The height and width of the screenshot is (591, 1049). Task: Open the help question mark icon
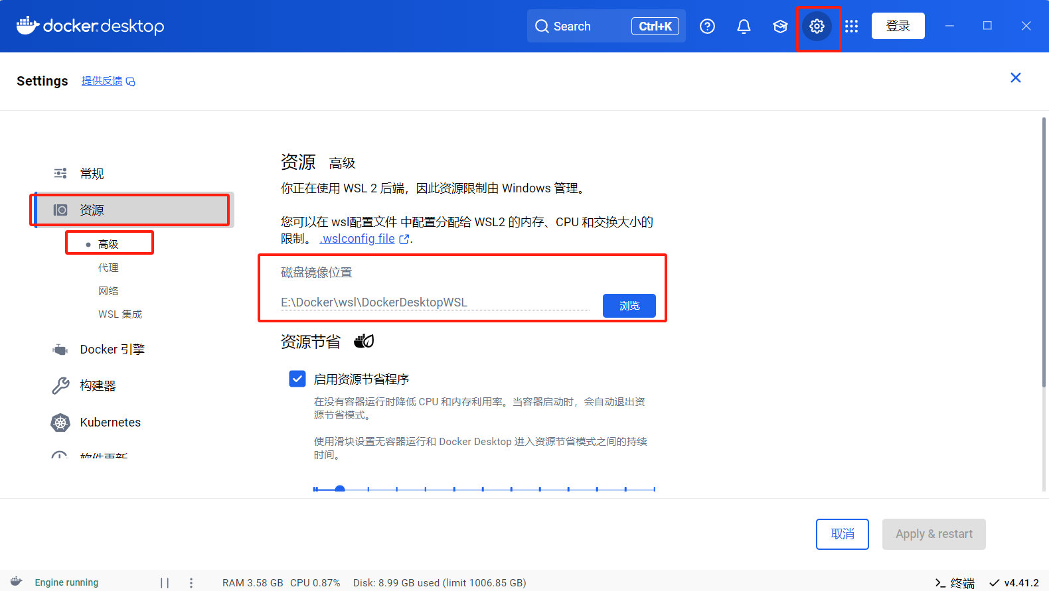pos(707,26)
